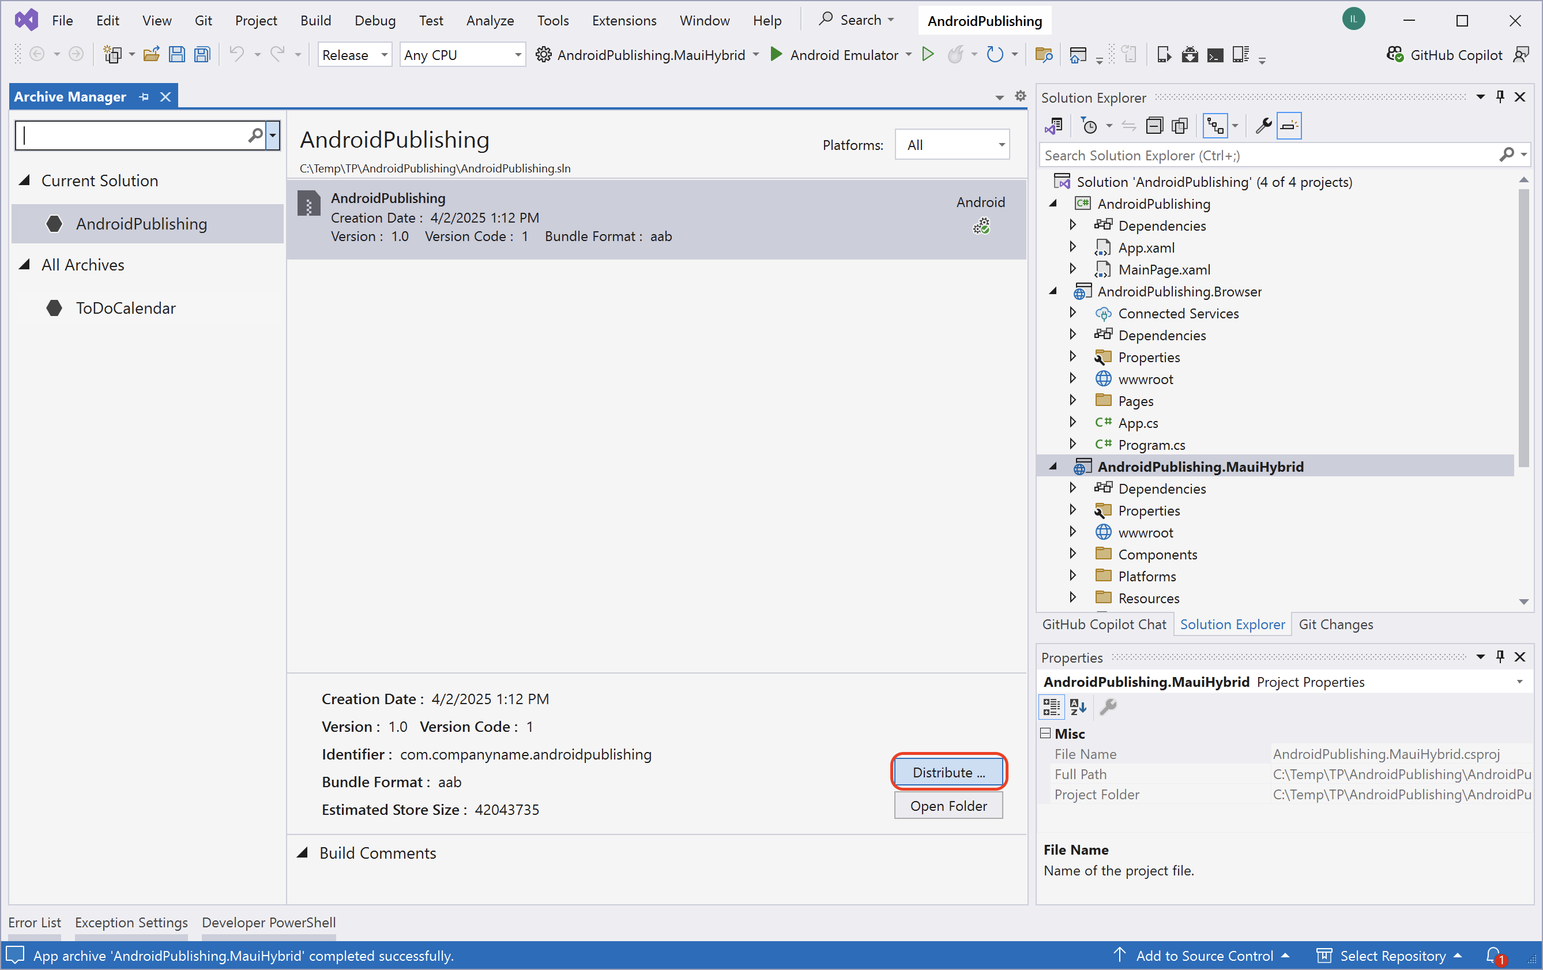Toggle Preview Selected Items in Solution Explorer
This screenshot has height=970, width=1543.
(x=1289, y=126)
